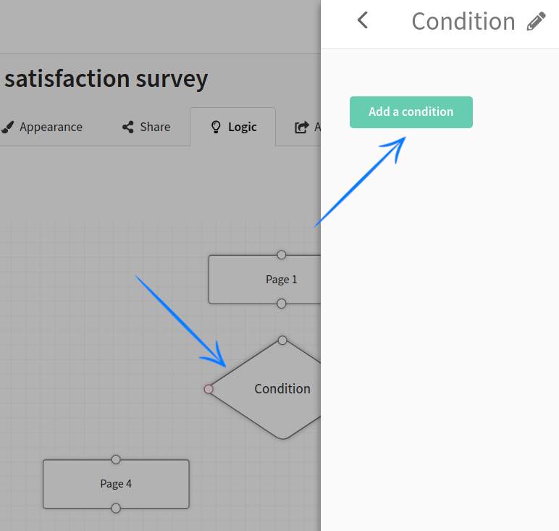Click the pencil edit icon beside Condition title
The height and width of the screenshot is (531, 559).
coord(537,22)
